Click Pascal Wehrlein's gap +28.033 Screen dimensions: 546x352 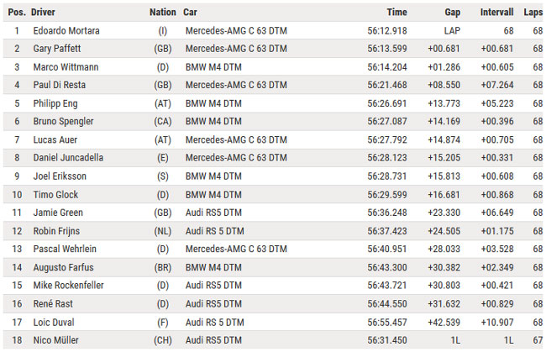(x=444, y=249)
